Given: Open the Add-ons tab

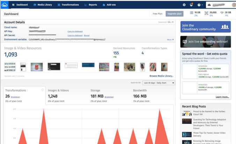Looking at the screenshot, I should [109, 5].
